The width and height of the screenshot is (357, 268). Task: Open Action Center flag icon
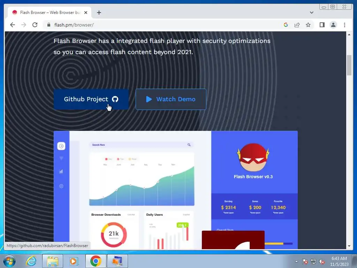305,261
